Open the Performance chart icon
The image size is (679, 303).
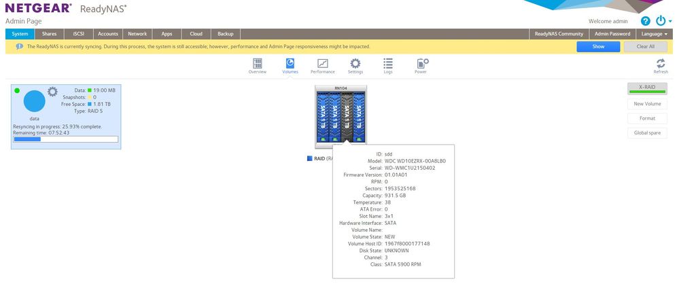(x=323, y=64)
